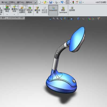Expand dropdown arrow next to Open icon
The height and width of the screenshot is (107, 107).
pyautogui.click(x=48, y=2)
